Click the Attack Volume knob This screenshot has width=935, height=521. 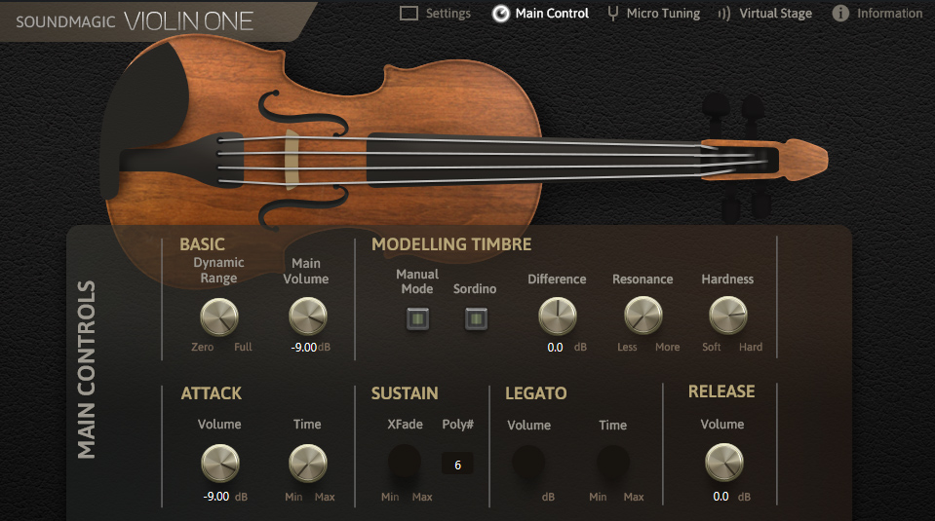219,463
